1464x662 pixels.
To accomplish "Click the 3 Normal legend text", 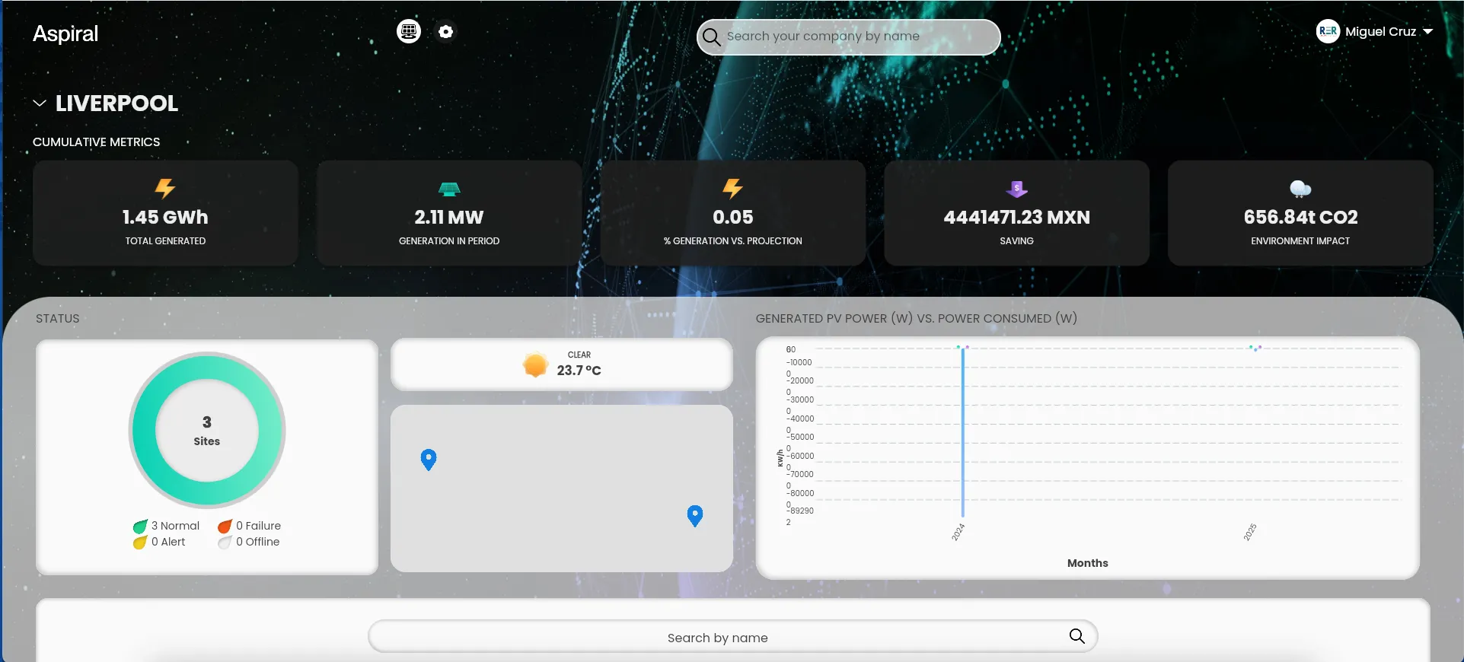I will pyautogui.click(x=175, y=526).
